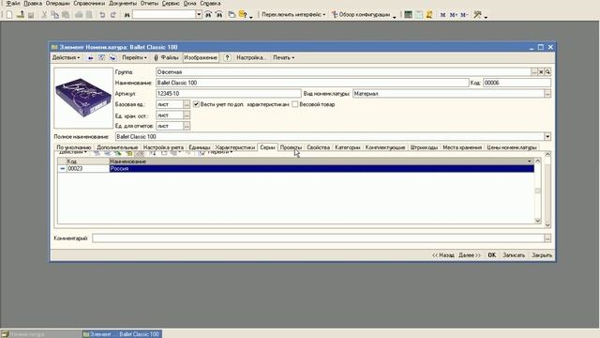Paste using the clipboard icon
This screenshot has width=600, height=338.
point(66,15)
